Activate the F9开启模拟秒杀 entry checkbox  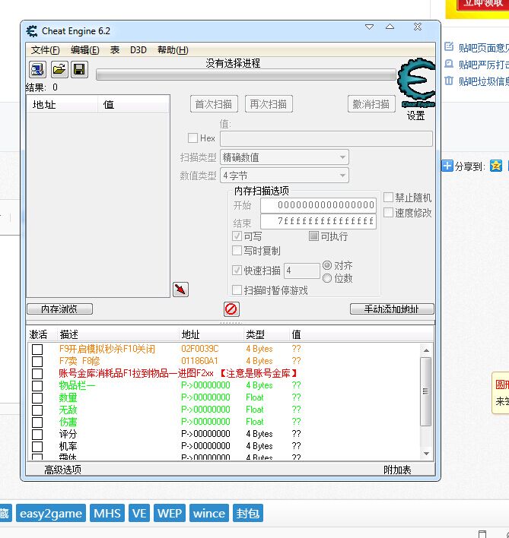pos(37,350)
